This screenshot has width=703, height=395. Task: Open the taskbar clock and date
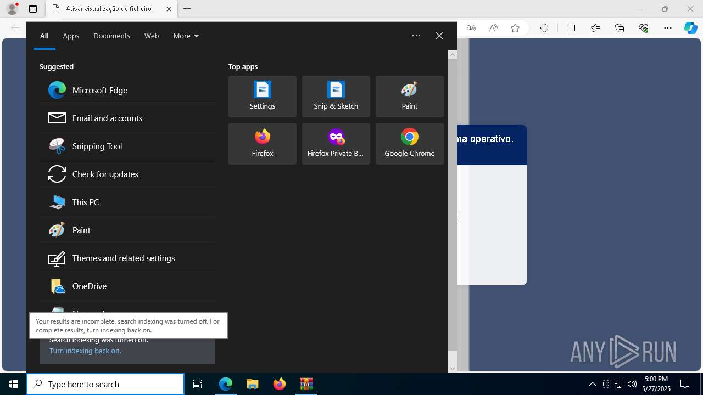(657, 384)
